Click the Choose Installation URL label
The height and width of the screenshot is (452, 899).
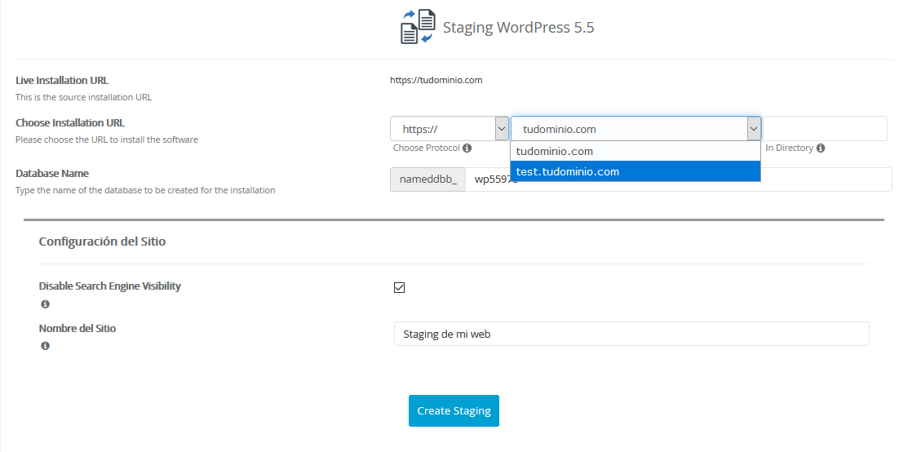[70, 122]
